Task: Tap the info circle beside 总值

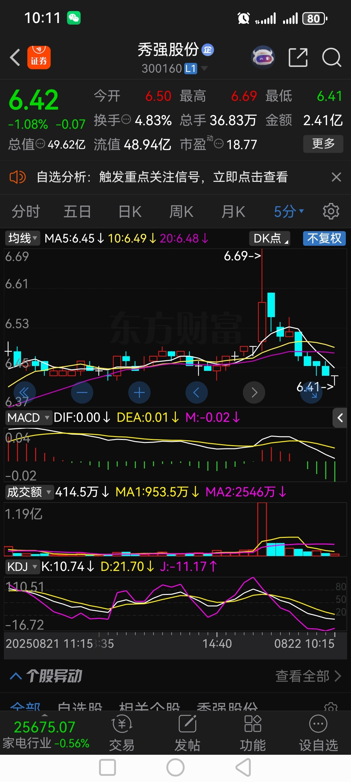Action: (40, 143)
